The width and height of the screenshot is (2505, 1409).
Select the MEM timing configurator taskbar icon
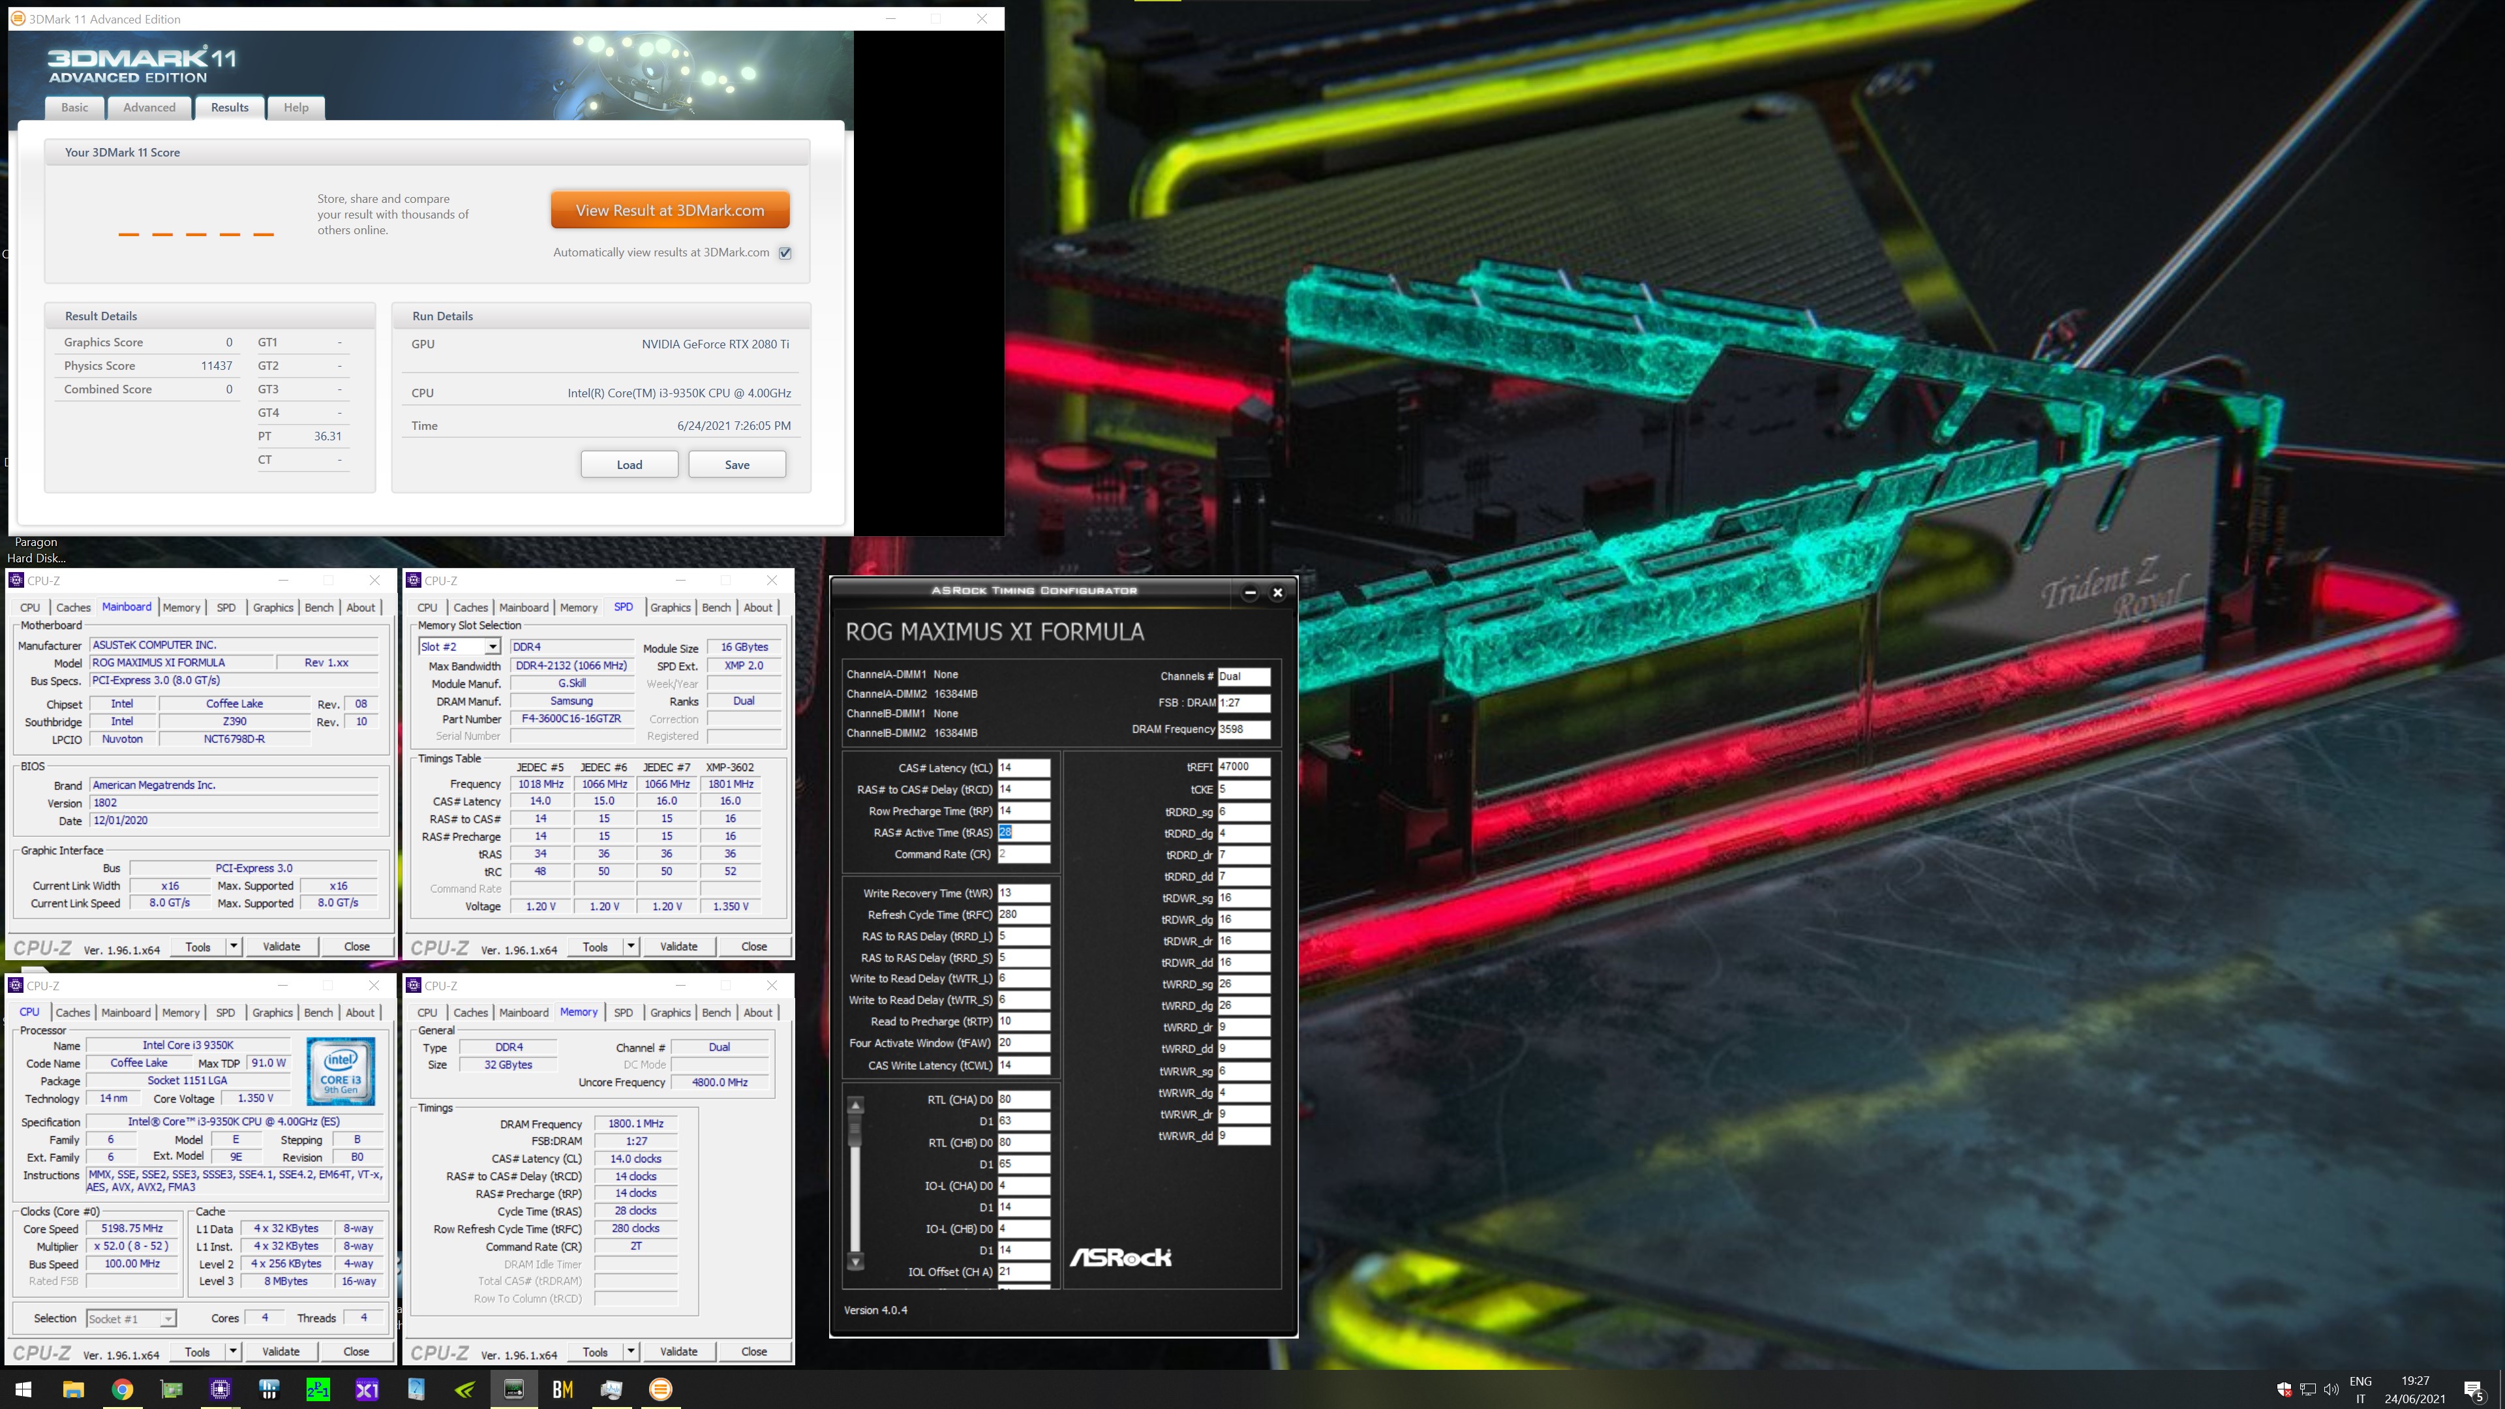[513, 1389]
